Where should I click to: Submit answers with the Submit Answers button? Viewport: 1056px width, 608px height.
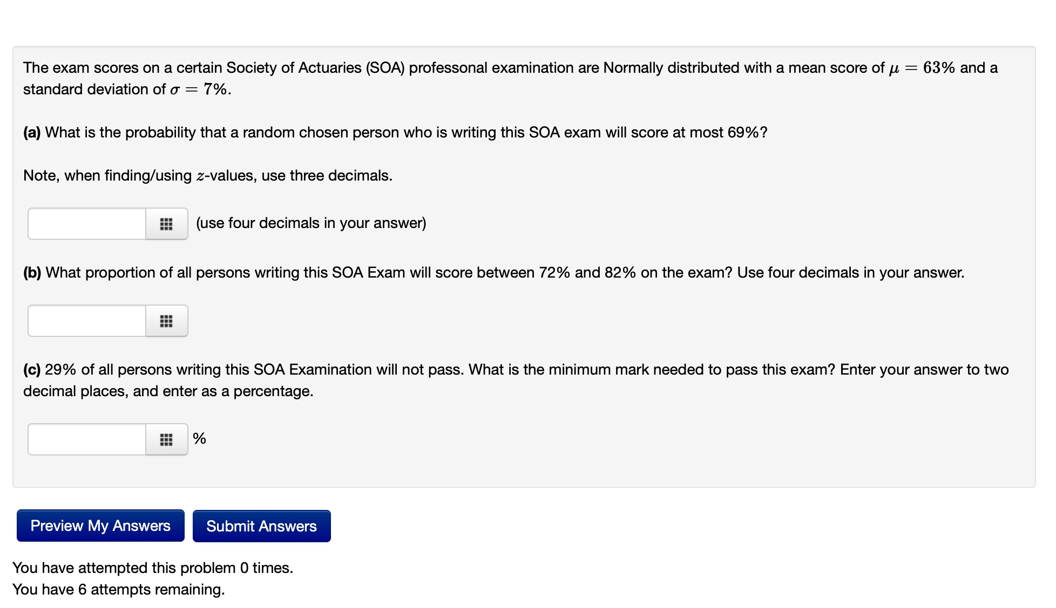261,526
